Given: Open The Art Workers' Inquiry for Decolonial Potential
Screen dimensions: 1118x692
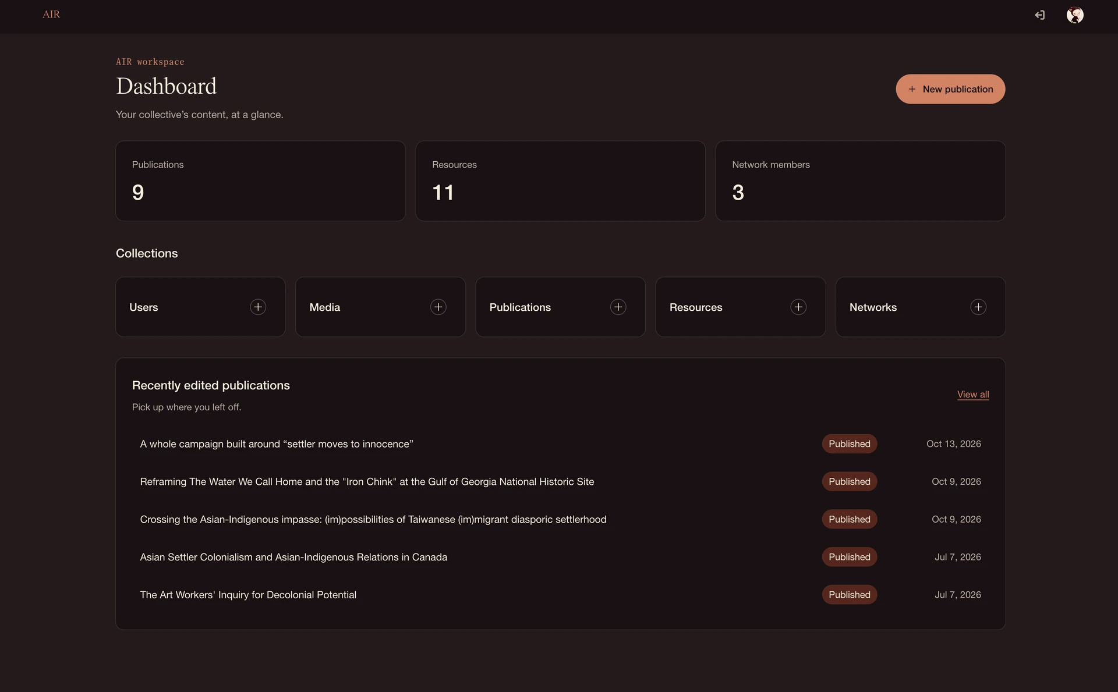Looking at the screenshot, I should click(248, 595).
